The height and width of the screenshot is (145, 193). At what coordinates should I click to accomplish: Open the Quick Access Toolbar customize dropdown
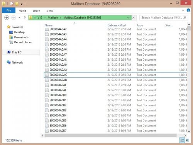[x=22, y=4]
